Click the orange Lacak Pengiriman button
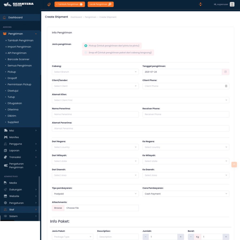This screenshot has width=240, height=240. (101, 4)
